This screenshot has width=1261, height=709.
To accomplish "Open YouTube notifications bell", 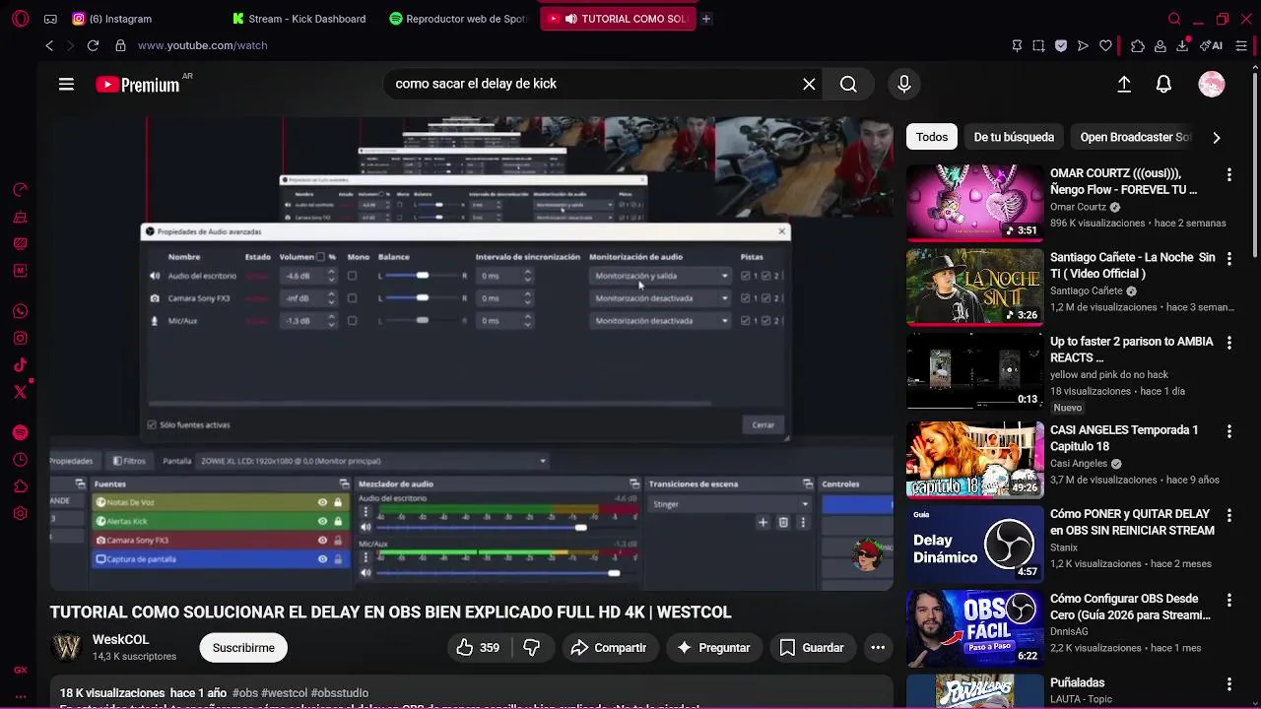I will tap(1163, 85).
